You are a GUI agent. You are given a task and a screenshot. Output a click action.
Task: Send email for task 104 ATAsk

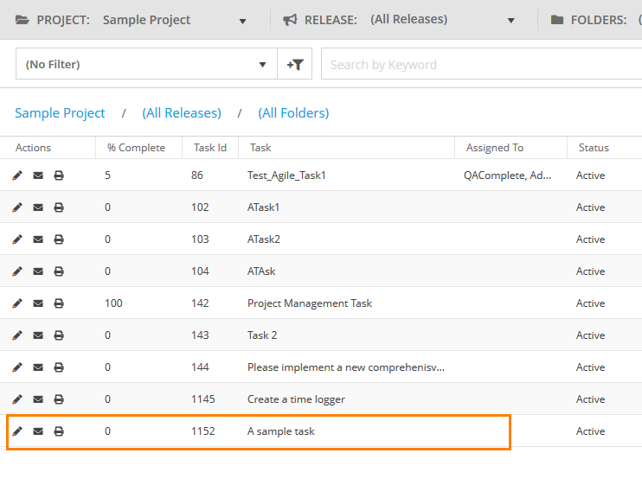(x=38, y=271)
